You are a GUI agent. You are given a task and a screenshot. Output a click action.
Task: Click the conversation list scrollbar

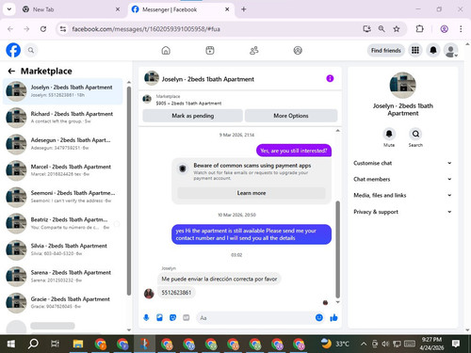(x=129, y=191)
